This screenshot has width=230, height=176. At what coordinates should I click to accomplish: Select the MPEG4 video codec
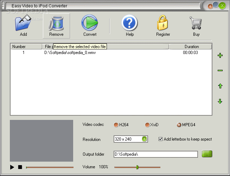179,125
